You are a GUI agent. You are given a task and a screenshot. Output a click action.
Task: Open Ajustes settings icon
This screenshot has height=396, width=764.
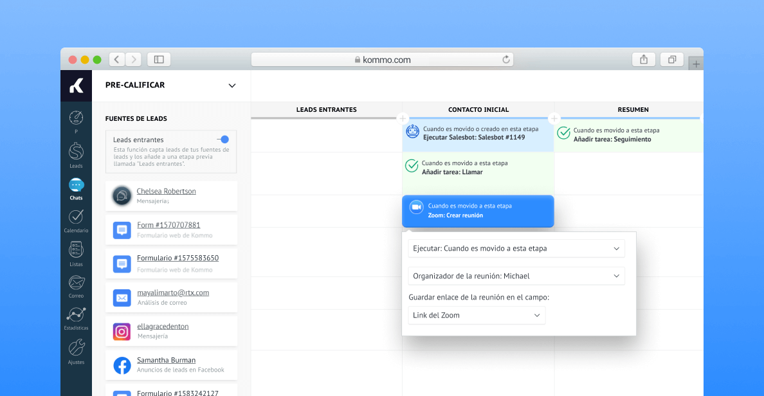coord(76,350)
